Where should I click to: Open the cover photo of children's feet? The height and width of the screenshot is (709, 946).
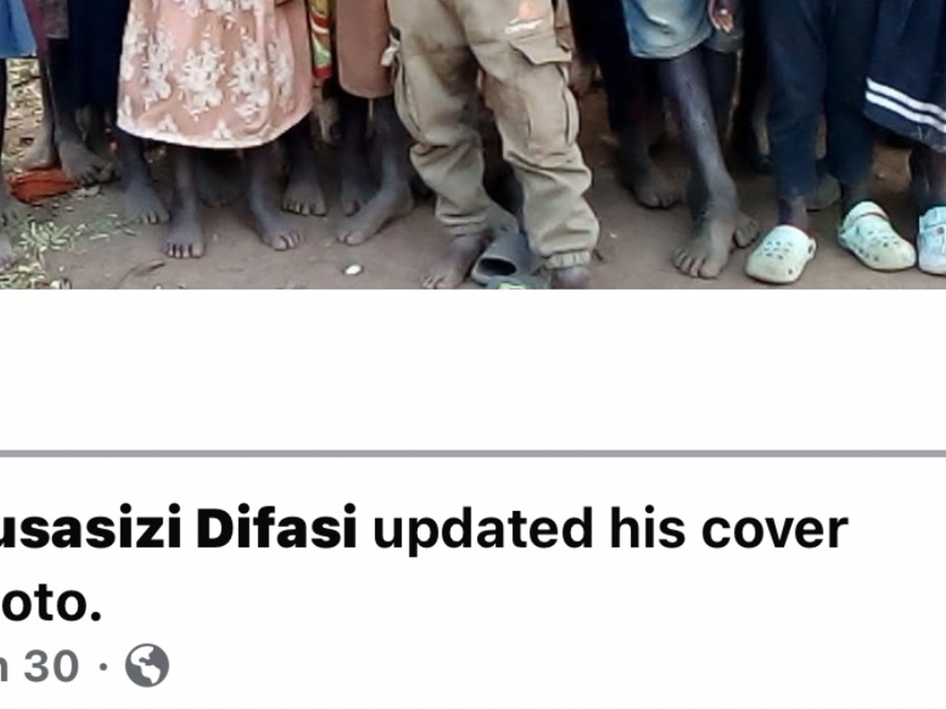point(473,144)
